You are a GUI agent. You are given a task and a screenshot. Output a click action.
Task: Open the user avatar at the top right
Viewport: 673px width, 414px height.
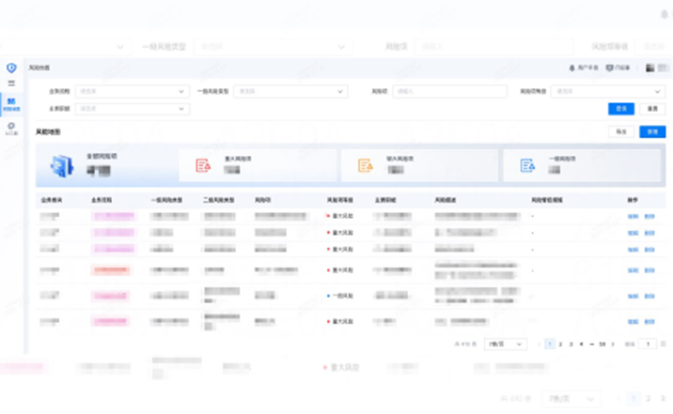tap(650, 68)
